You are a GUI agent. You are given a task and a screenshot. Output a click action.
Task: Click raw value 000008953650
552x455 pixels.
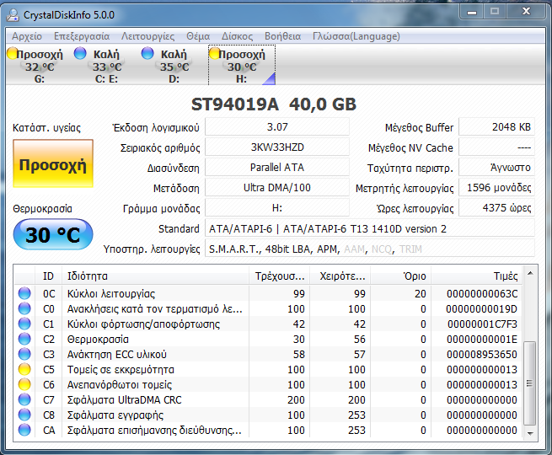(482, 355)
